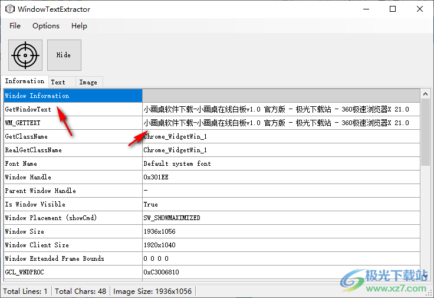Click the scrollbar up arrow
Image resolution: width=434 pixels, height=298 pixels.
coord(425,94)
